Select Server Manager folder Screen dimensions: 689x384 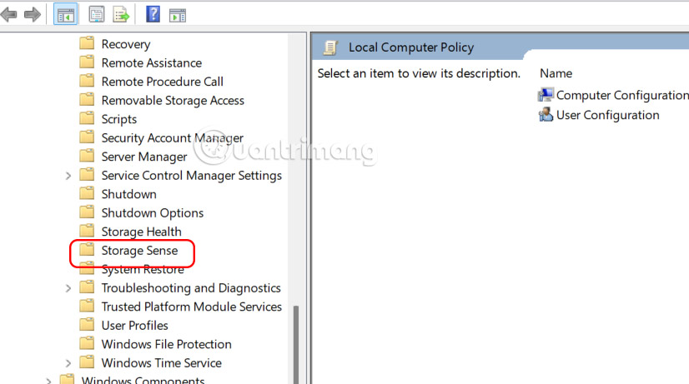pyautogui.click(x=144, y=157)
